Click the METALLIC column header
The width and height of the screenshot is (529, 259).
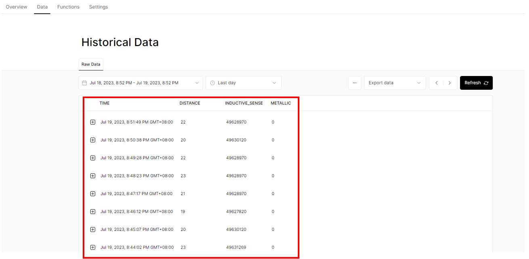(x=281, y=103)
